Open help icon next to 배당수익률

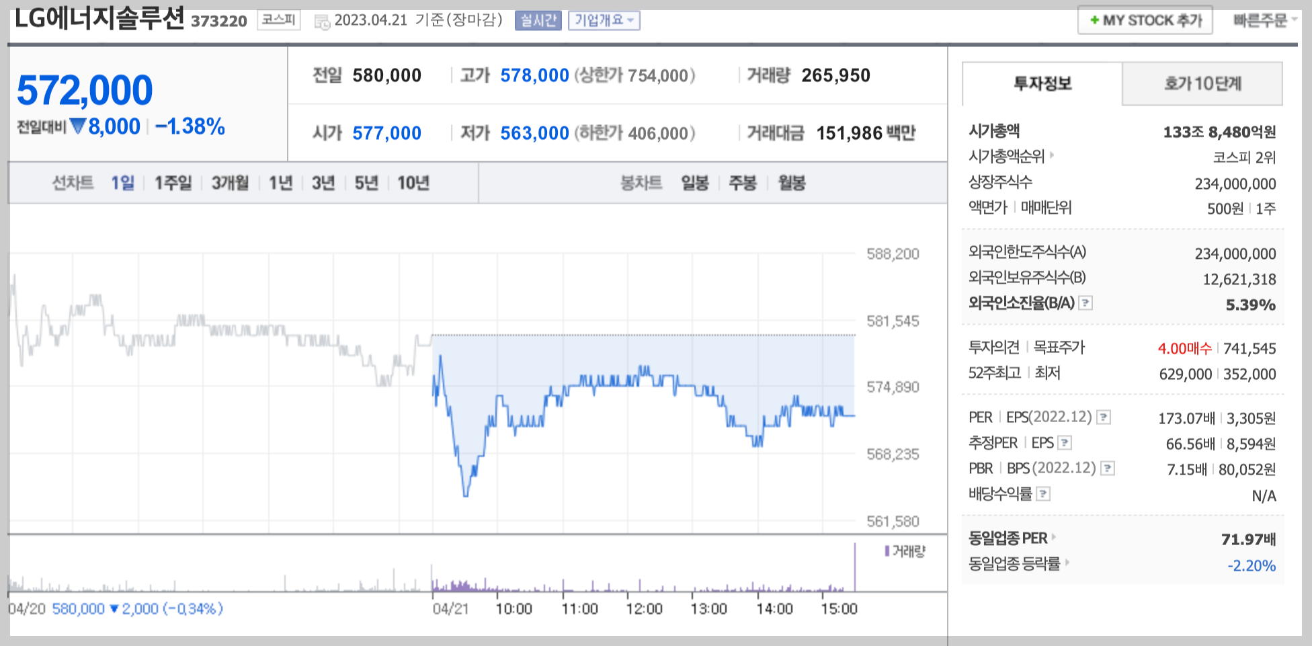[x=1043, y=494]
